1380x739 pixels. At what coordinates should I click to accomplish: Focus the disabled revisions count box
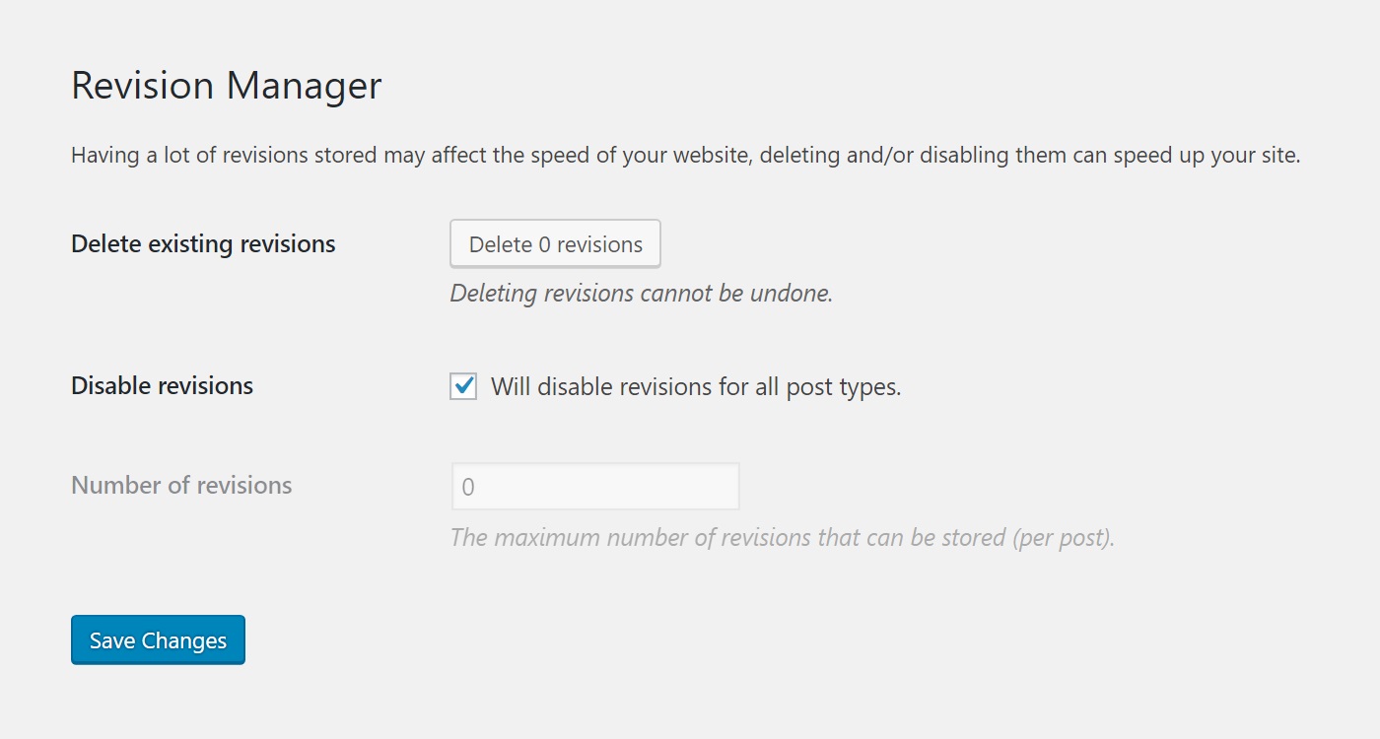pyautogui.click(x=595, y=487)
